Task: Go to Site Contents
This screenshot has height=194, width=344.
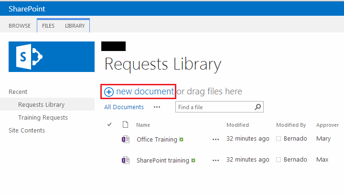Action: coord(27,130)
